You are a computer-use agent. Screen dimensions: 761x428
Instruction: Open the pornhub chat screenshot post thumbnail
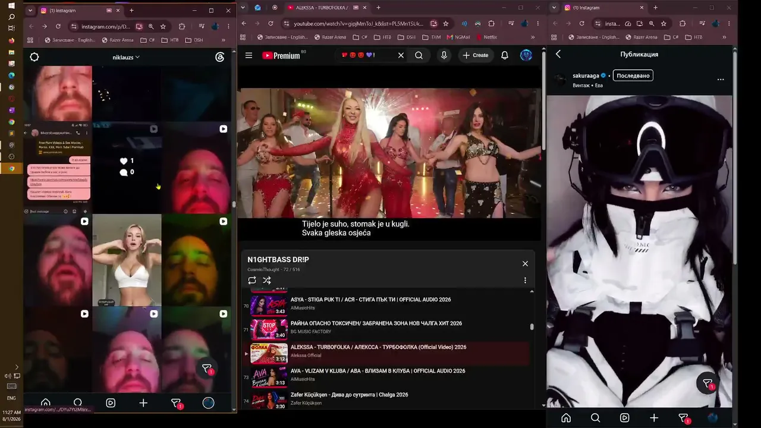pos(58,168)
